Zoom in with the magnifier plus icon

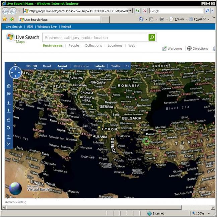pyautogui.click(x=9, y=86)
